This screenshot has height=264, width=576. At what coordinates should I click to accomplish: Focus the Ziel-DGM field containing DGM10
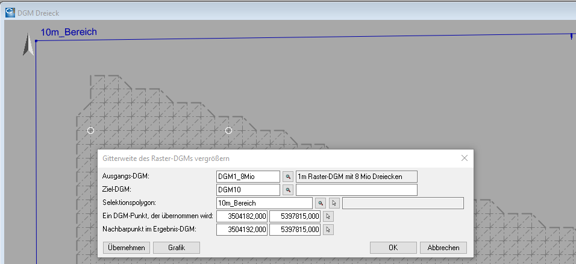pos(248,190)
